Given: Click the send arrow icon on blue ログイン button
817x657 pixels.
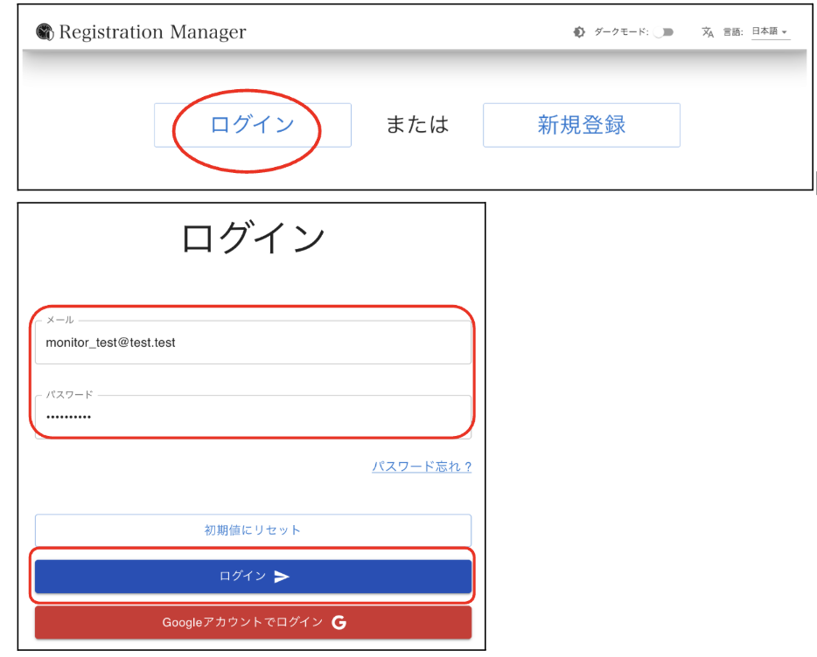Looking at the screenshot, I should click(282, 577).
